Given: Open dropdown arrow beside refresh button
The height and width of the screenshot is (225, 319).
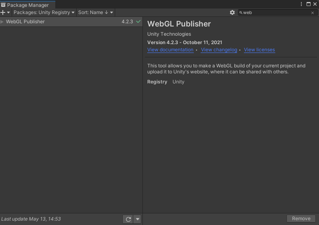Looking at the screenshot, I should 138,219.
